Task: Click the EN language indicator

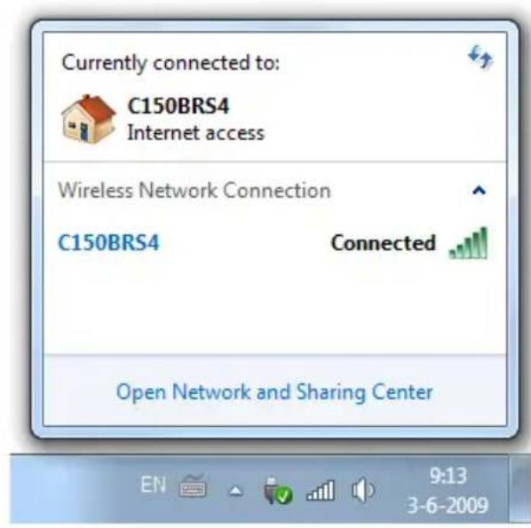Action: (x=153, y=485)
